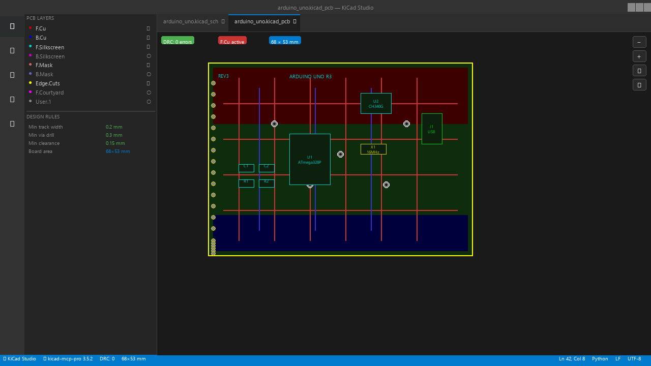Select the U2 CH340G footprint
The image size is (651, 366).
[x=376, y=103]
